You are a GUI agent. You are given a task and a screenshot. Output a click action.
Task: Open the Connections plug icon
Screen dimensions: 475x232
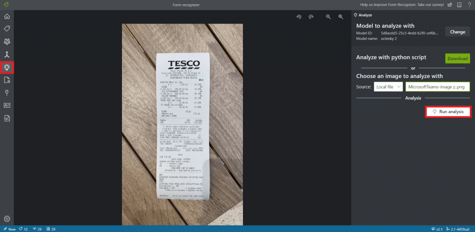[x=7, y=92]
